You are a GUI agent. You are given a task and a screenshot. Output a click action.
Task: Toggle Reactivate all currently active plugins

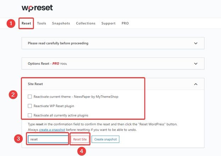[x=30, y=115]
